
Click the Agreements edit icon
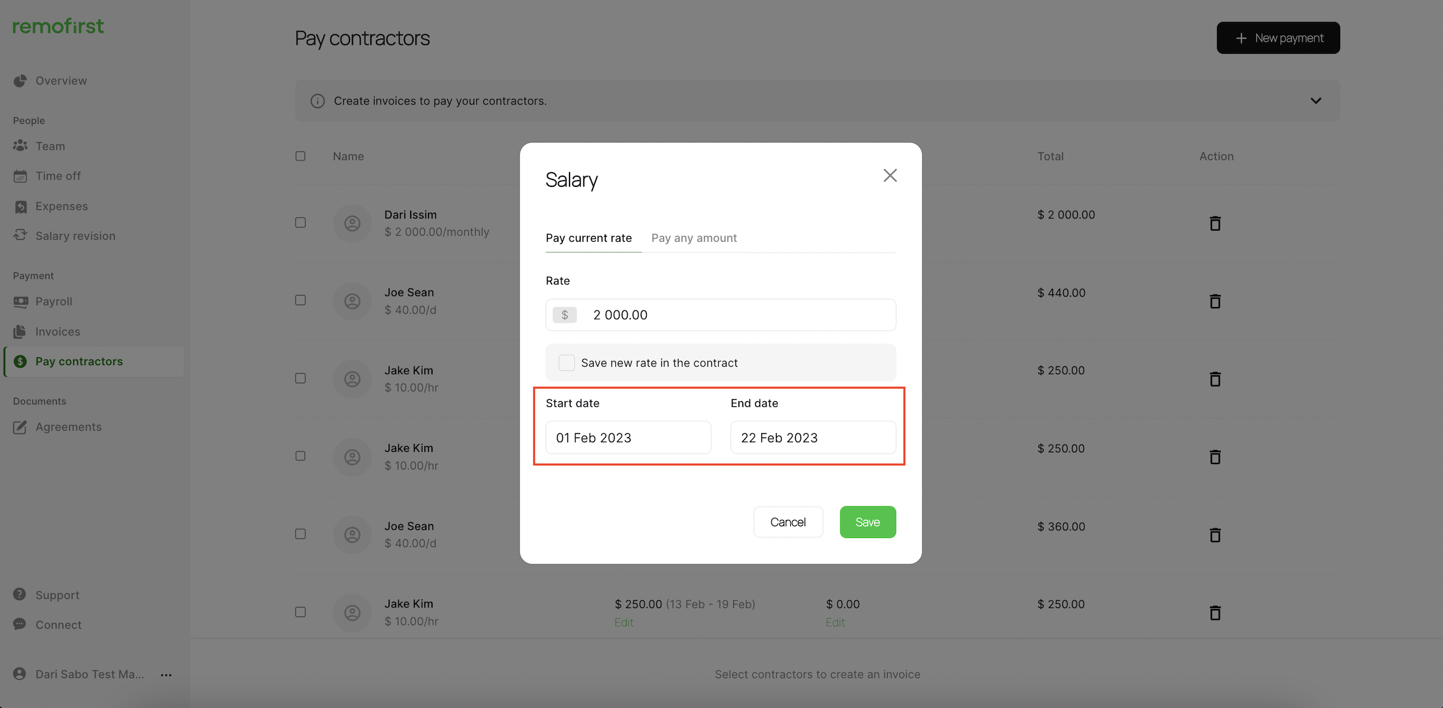click(x=20, y=427)
